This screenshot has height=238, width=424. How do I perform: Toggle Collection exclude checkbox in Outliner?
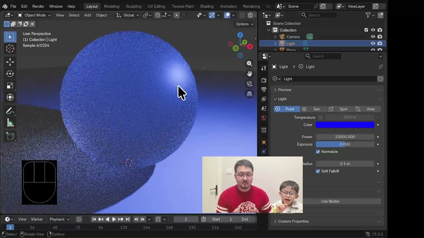click(x=366, y=30)
